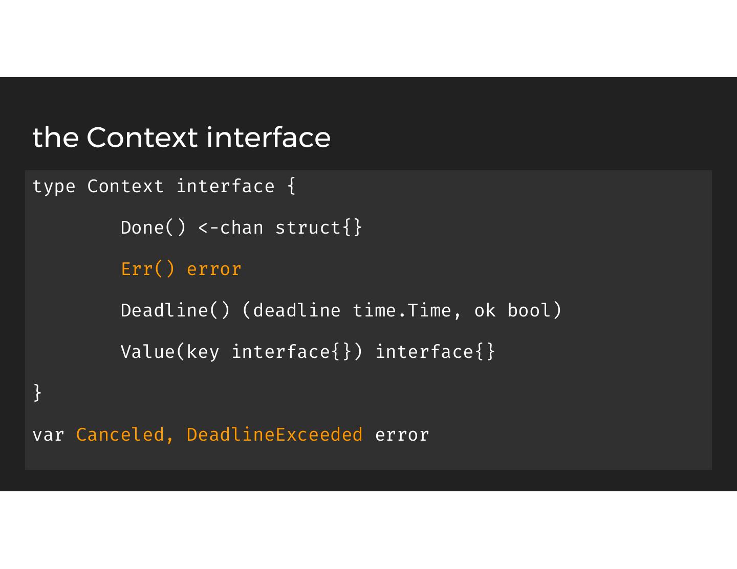This screenshot has height=569, width=737.
Task: Click the orange "Err()" method
Action: [x=148, y=269]
